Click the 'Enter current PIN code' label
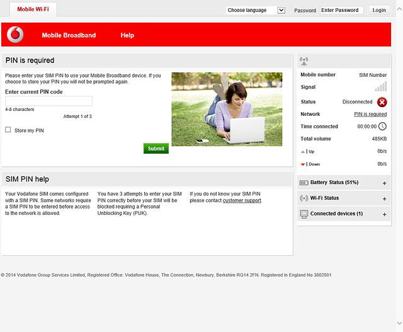This screenshot has width=403, height=332. click(33, 92)
